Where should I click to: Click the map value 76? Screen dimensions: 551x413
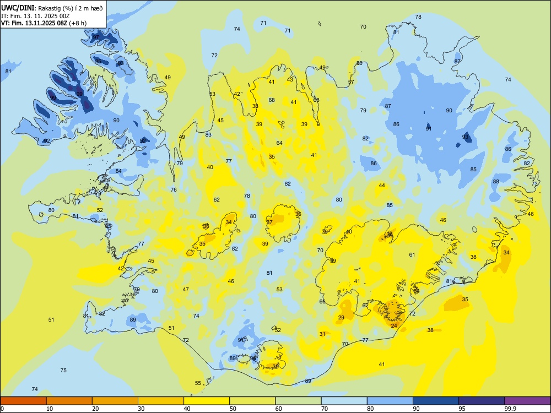tap(174, 189)
